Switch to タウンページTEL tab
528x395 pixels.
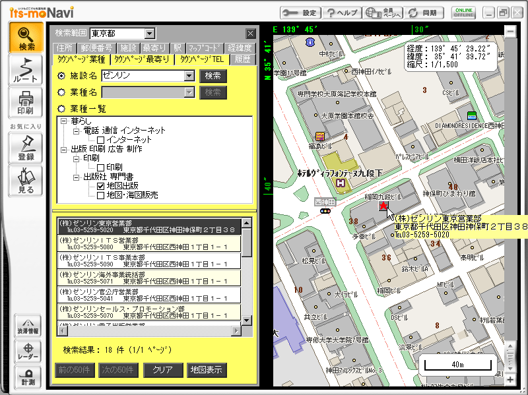tap(202, 59)
